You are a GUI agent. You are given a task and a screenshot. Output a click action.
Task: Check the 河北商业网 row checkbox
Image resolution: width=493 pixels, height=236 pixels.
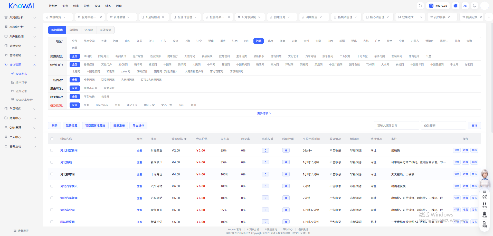point(52,210)
